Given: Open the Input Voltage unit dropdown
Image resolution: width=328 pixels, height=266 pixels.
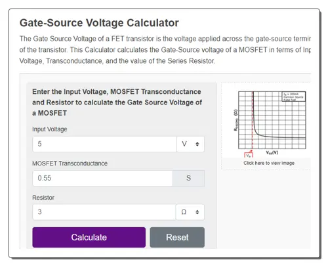Looking at the screenshot, I should pos(190,144).
